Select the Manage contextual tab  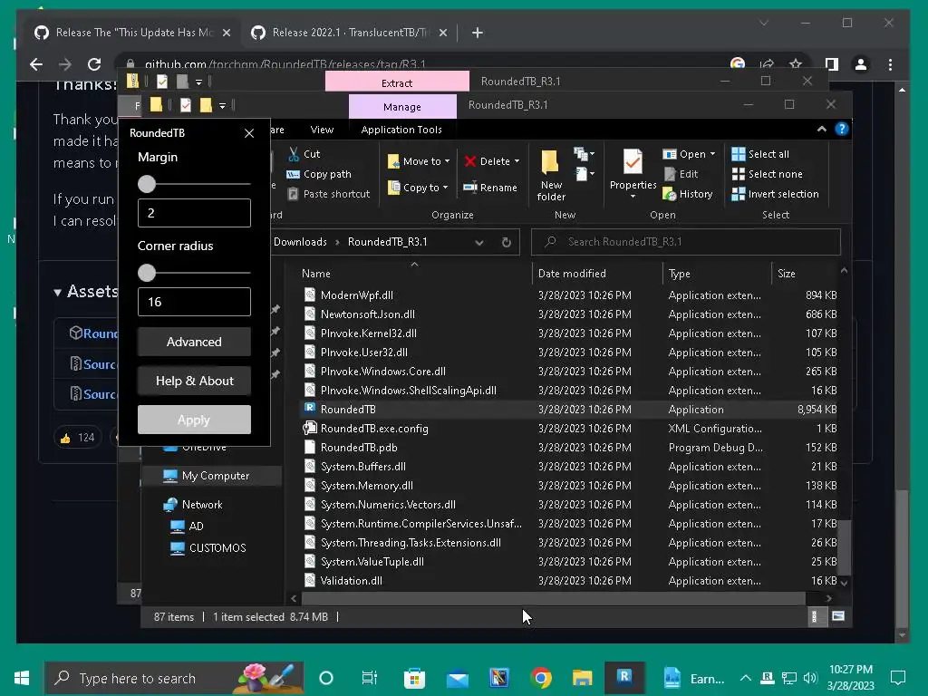[402, 107]
